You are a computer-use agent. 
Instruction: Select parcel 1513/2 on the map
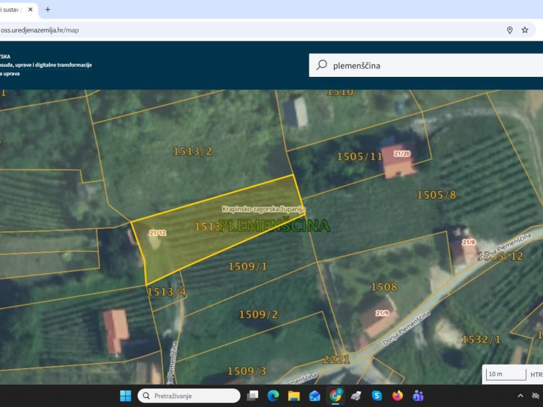[x=192, y=152]
